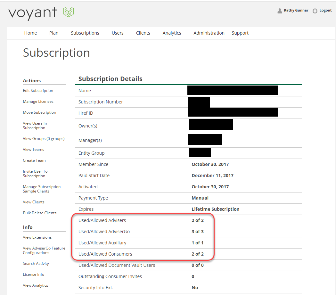Viewport: 336px width, 295px height.
Task: Open the Users menu
Action: pos(118,33)
